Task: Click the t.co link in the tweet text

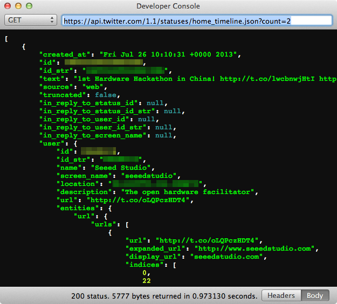Action: (267, 79)
